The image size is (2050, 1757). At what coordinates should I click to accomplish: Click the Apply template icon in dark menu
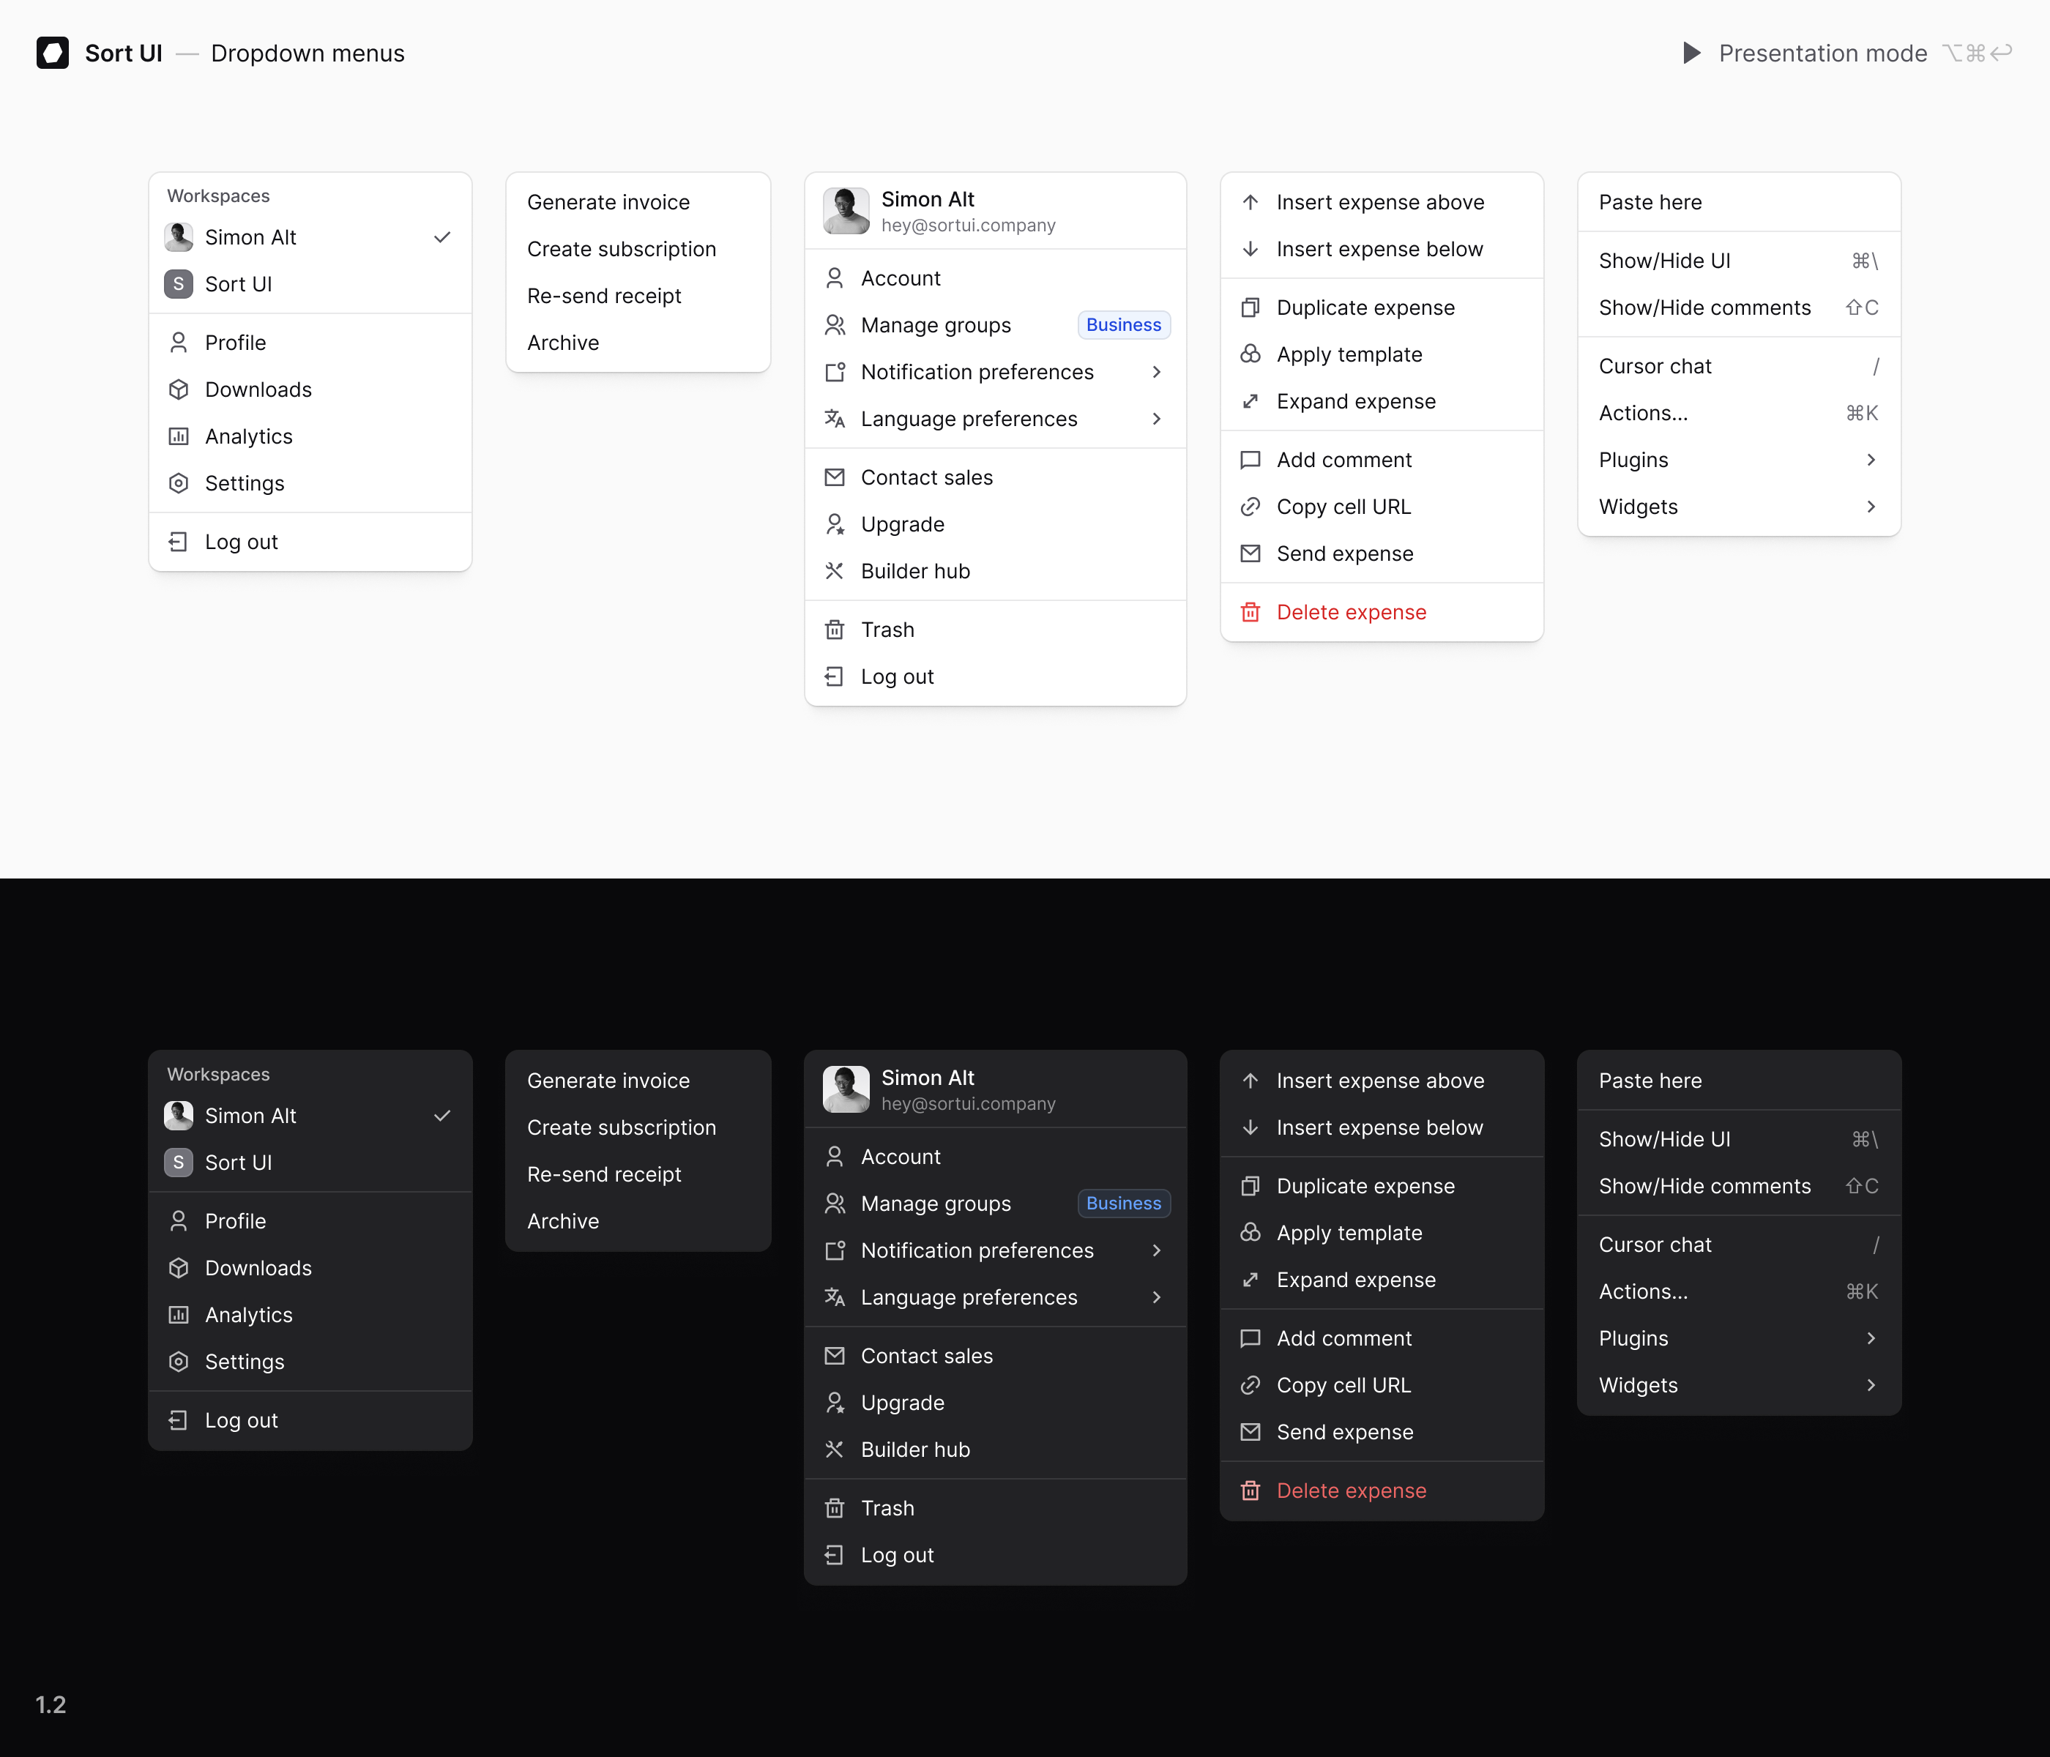pos(1250,1233)
